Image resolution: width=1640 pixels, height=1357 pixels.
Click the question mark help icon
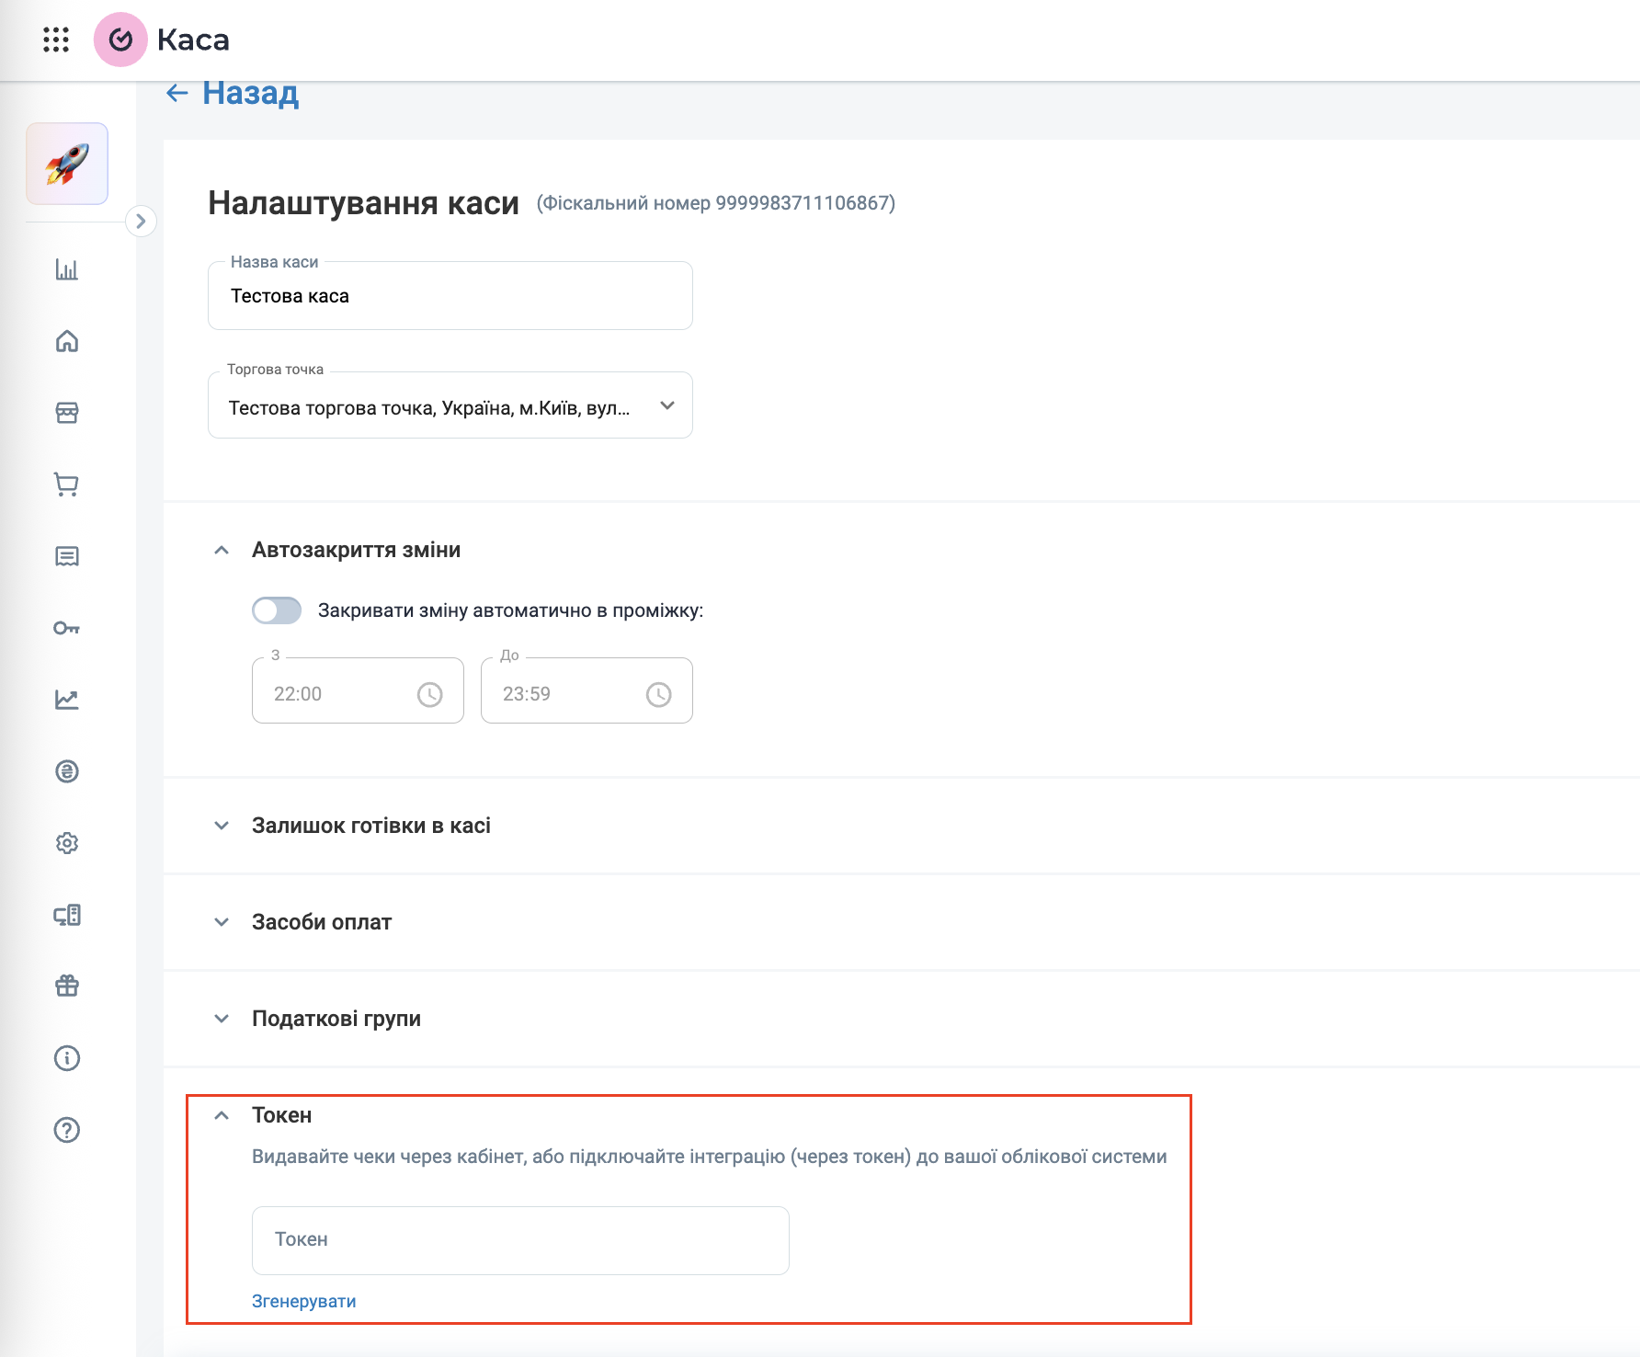(x=67, y=1130)
